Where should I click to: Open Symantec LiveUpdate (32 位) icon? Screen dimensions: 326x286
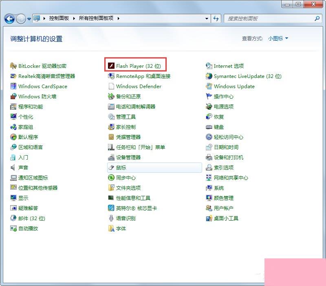point(209,76)
